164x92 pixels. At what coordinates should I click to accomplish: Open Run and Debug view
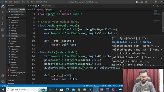click(x=3, y=24)
